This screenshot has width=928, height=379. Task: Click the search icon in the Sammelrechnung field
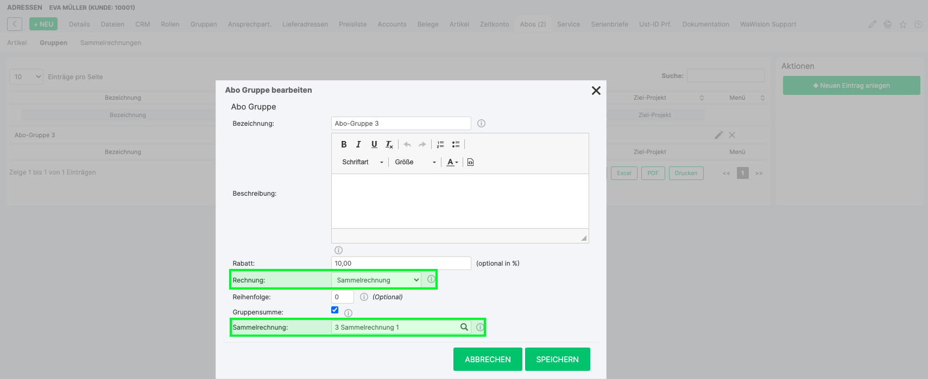coord(464,327)
